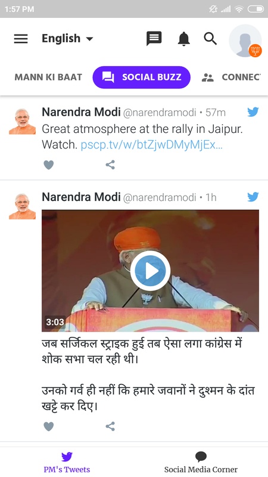Open the Narendra Modi avatar on the first tweet
The height and width of the screenshot is (477, 268).
pyautogui.click(x=22, y=122)
